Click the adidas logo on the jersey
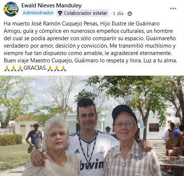184x176 pixels. tap(77, 151)
